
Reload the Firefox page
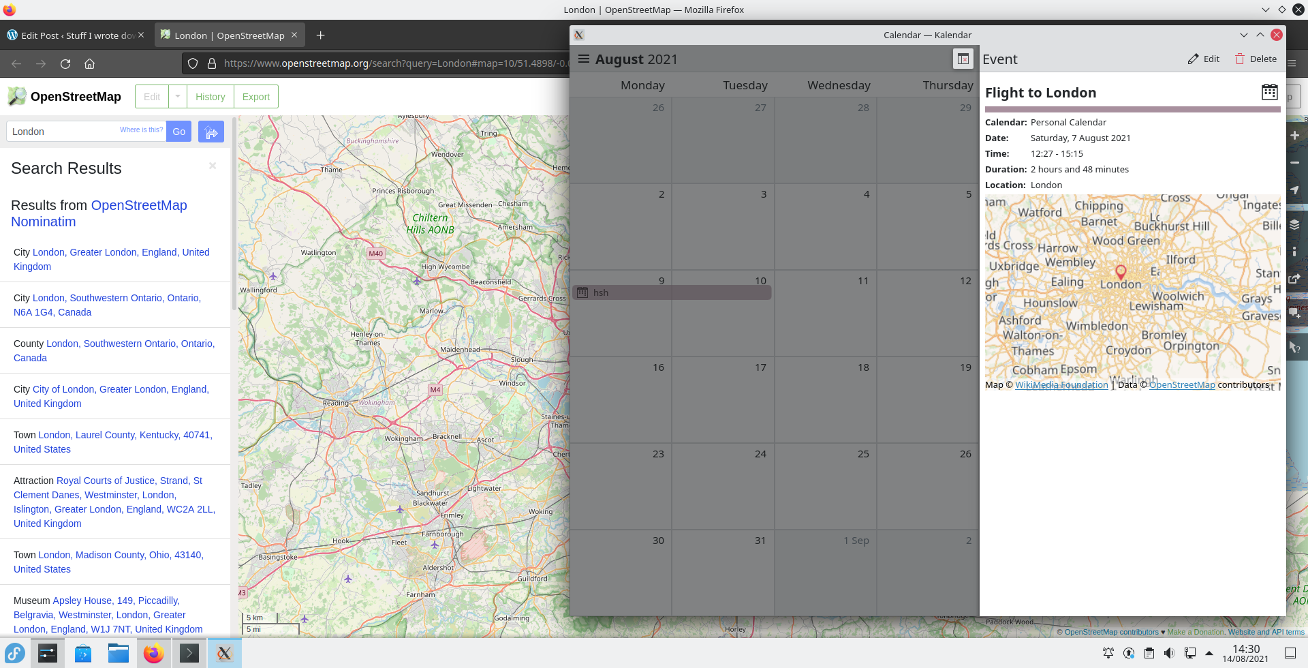coord(65,63)
